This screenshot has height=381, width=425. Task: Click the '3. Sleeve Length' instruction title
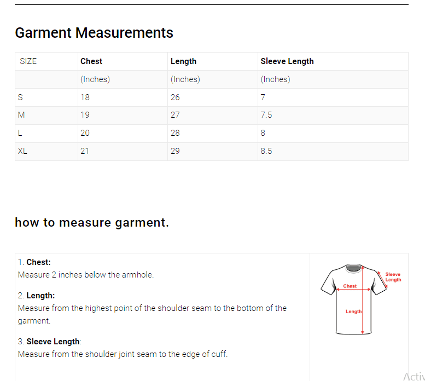(49, 342)
